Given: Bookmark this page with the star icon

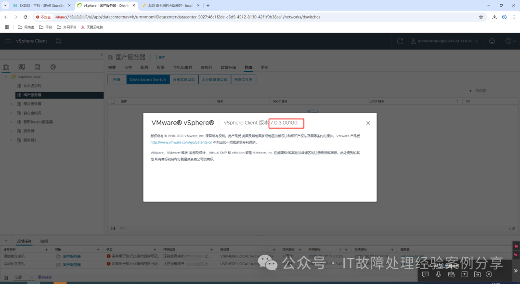Looking at the screenshot, I should (481, 17).
